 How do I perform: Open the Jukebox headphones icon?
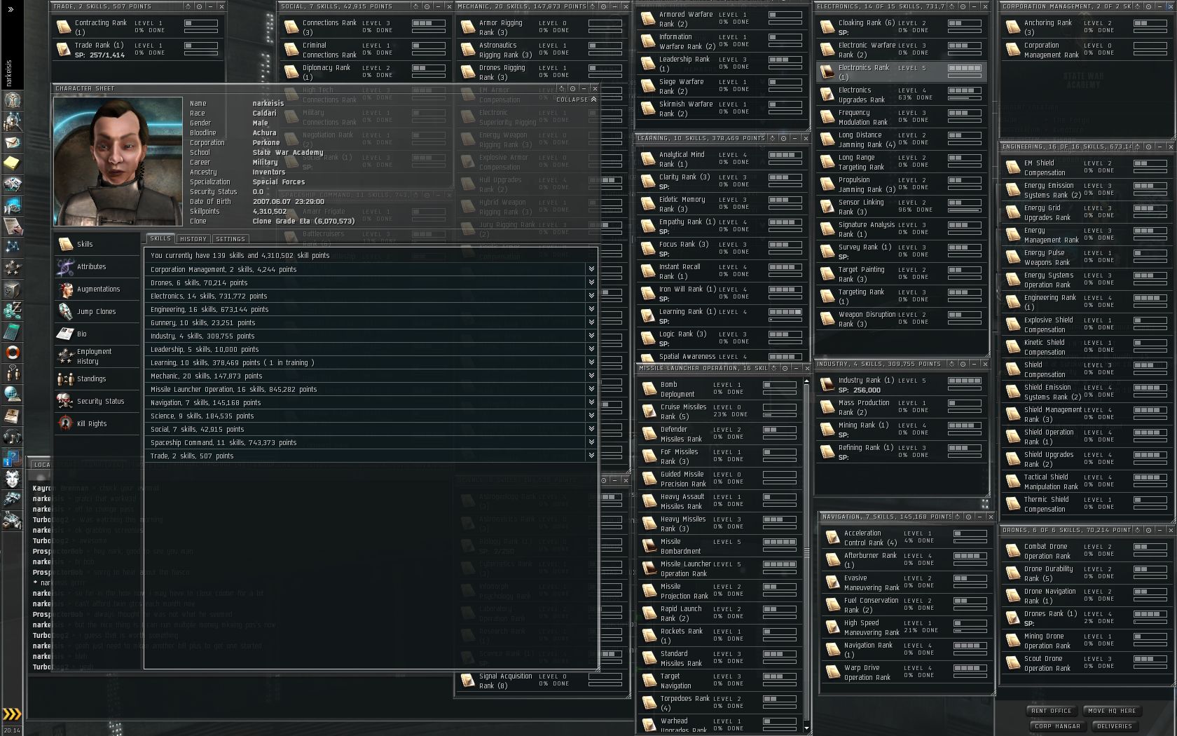tap(12, 437)
